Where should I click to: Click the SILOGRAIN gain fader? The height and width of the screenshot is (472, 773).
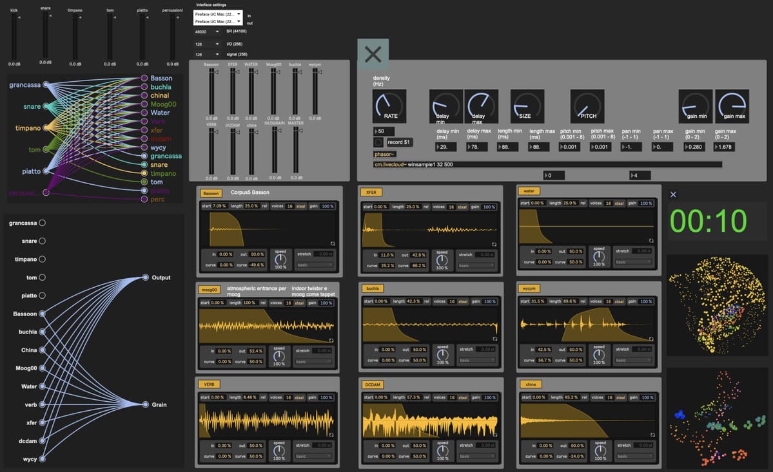[x=275, y=150]
